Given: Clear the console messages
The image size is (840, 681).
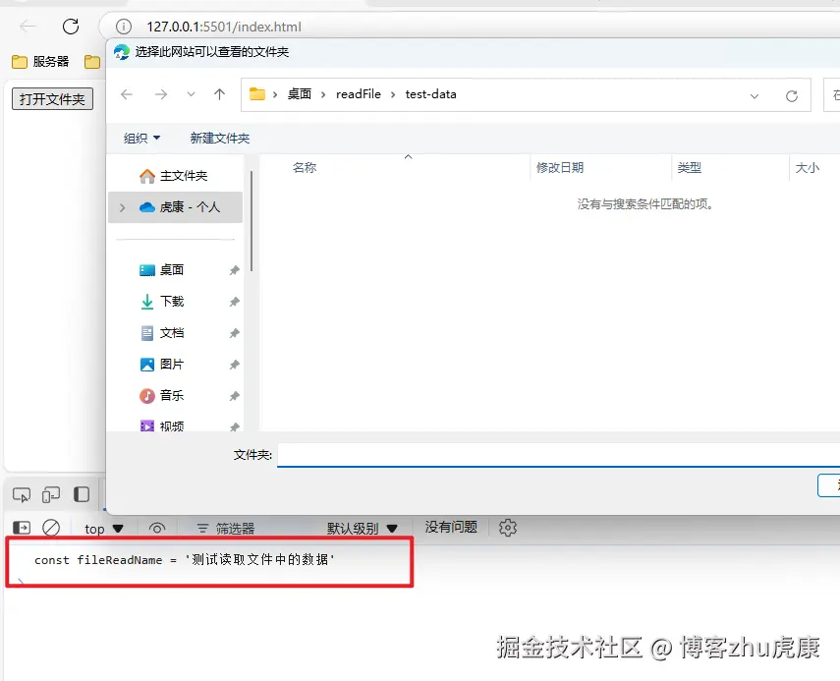Looking at the screenshot, I should (51, 528).
